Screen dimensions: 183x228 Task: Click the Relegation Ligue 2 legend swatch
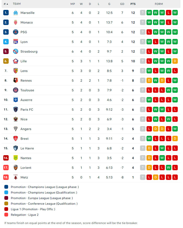pyautogui.click(x=6, y=215)
